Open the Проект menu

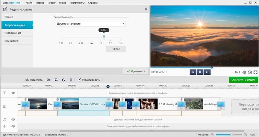click(51, 3)
